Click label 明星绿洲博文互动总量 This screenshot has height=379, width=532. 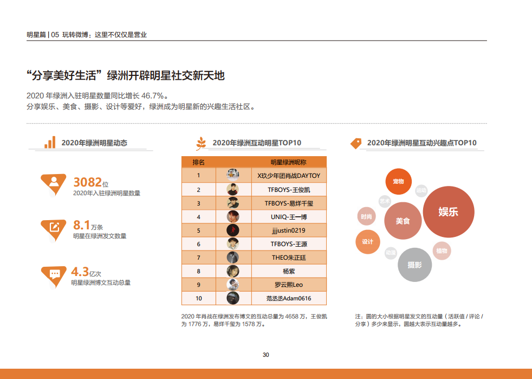pyautogui.click(x=101, y=282)
